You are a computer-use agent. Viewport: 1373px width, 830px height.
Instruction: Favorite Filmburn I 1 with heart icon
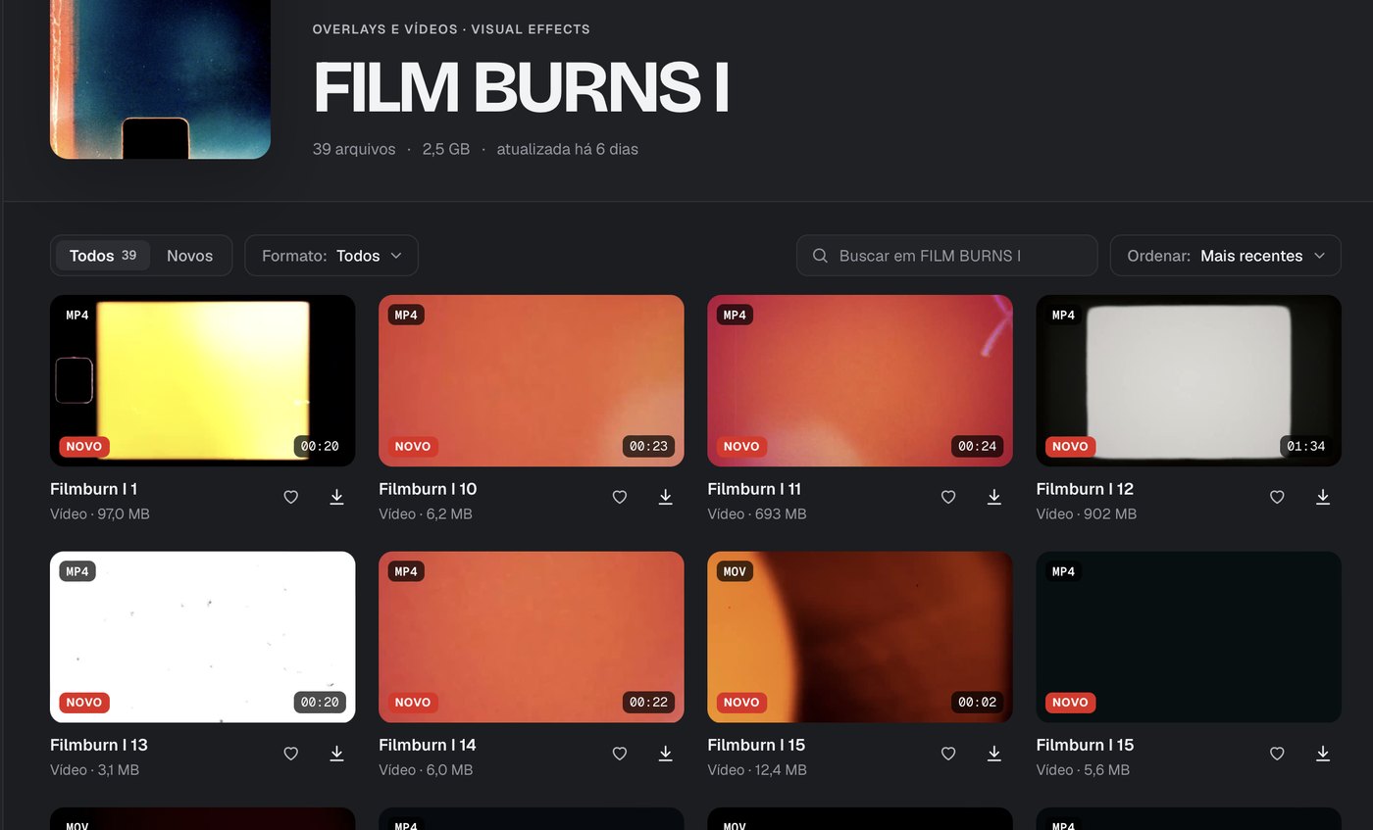(x=290, y=497)
